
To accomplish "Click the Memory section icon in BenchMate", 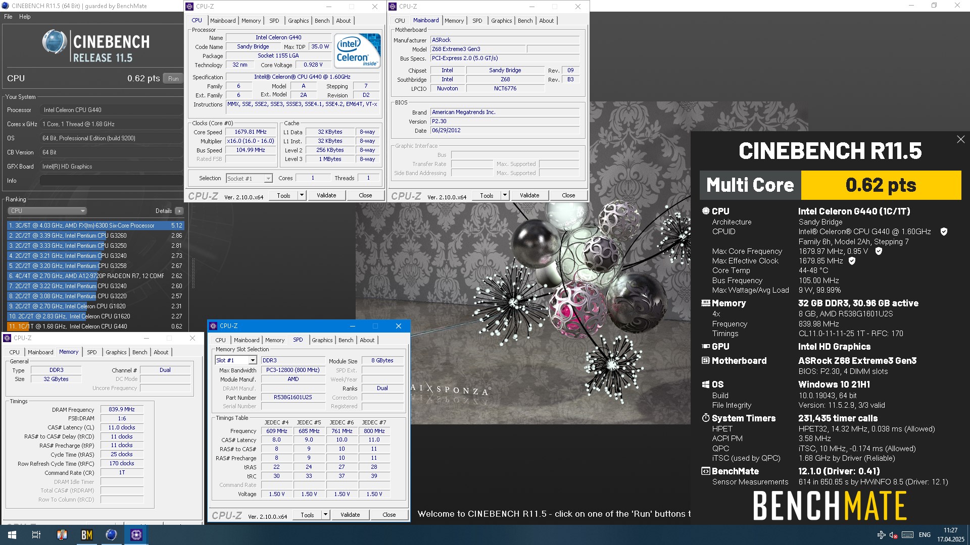I will (x=706, y=303).
